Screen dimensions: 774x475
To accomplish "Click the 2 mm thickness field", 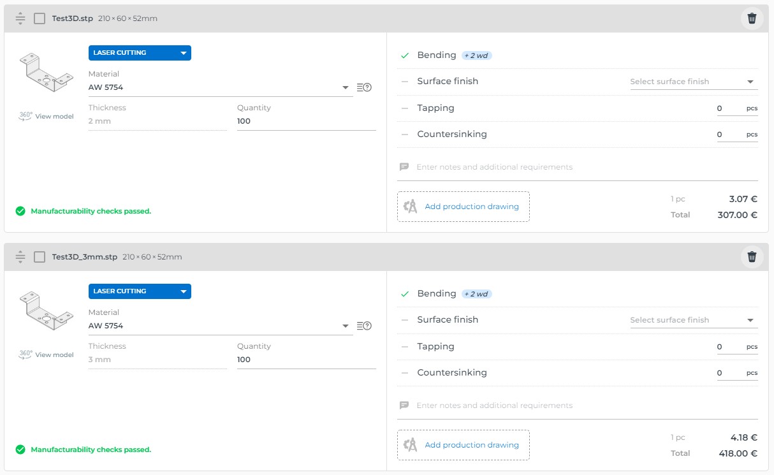I will [157, 121].
